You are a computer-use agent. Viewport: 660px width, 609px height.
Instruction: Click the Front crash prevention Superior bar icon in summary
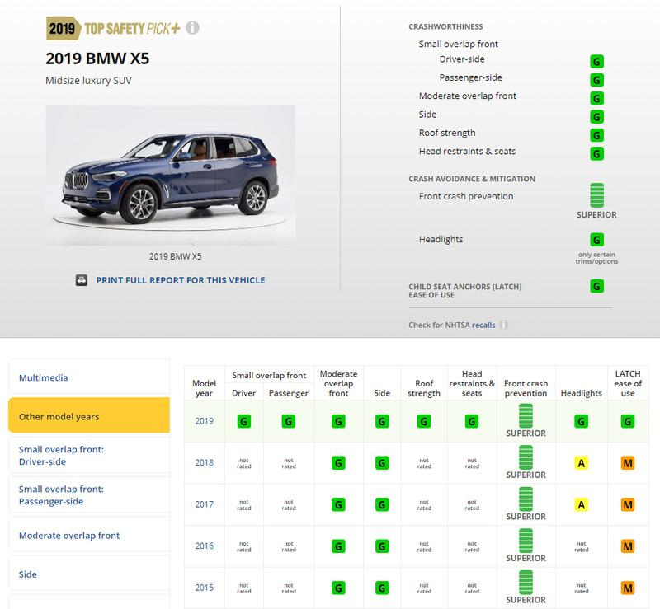tap(596, 195)
